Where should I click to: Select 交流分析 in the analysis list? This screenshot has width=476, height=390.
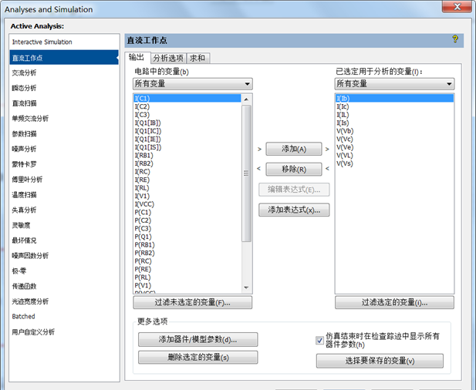[x=24, y=72]
